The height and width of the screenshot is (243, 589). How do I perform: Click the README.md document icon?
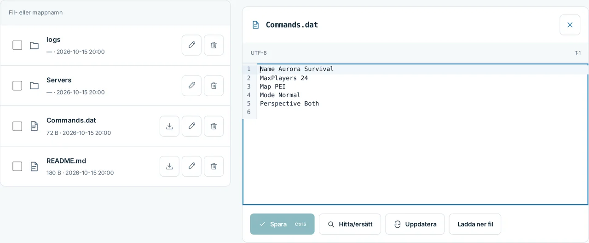point(34,166)
